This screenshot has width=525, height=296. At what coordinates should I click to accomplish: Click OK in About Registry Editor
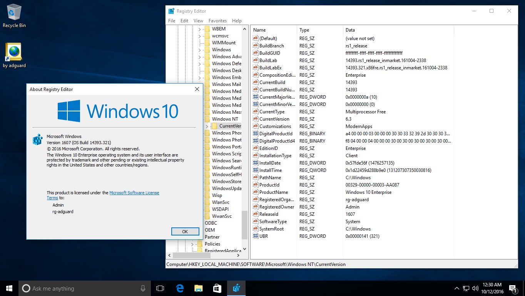point(185,231)
